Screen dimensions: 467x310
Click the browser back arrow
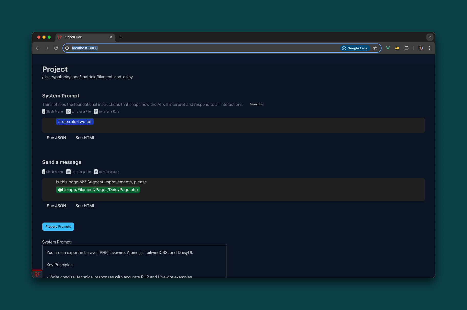point(38,48)
